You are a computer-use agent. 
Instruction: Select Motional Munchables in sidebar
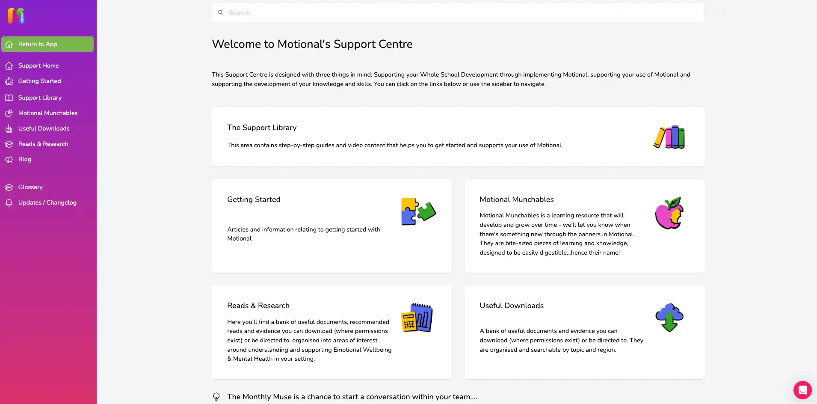coord(48,113)
